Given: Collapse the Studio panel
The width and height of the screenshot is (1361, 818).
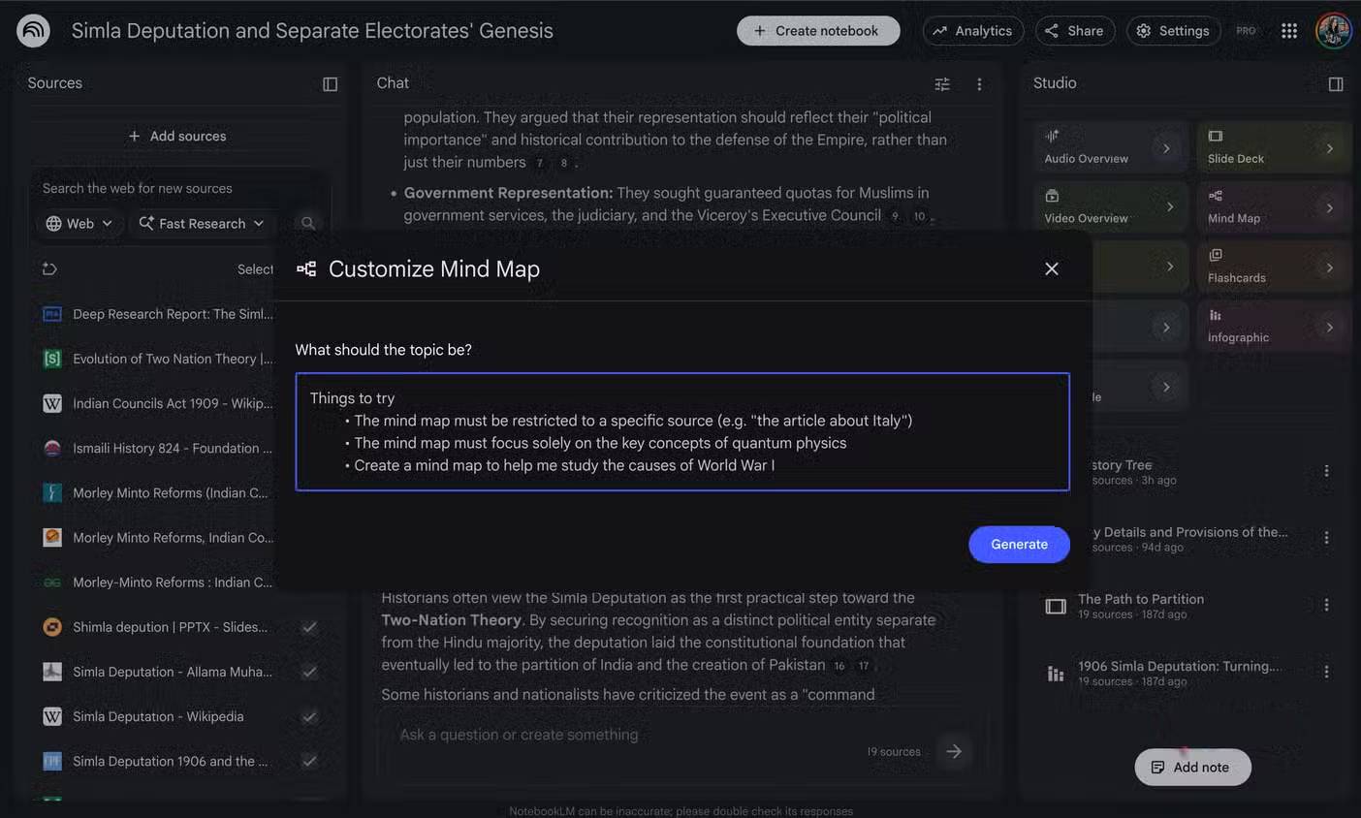Looking at the screenshot, I should (1336, 84).
